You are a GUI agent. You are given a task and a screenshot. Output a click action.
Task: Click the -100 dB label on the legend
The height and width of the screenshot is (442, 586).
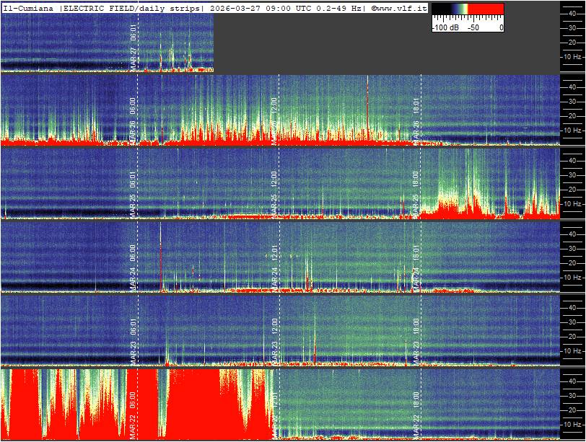[x=445, y=27]
